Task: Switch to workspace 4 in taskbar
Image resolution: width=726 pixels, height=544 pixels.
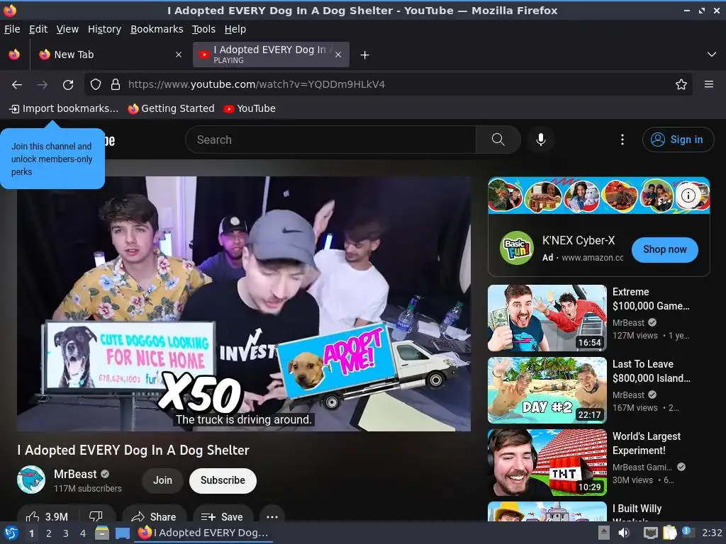Action: tap(82, 533)
